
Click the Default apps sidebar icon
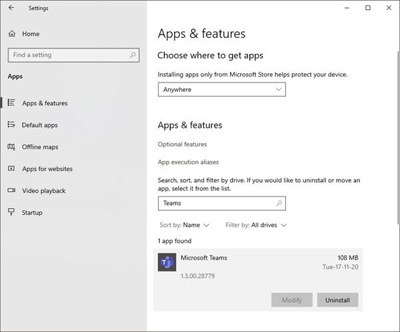coord(11,125)
